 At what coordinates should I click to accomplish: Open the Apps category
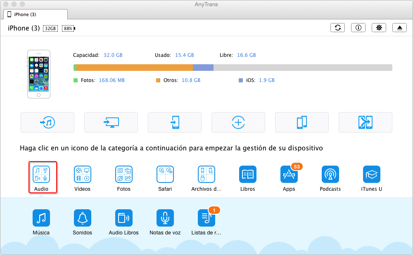click(289, 174)
